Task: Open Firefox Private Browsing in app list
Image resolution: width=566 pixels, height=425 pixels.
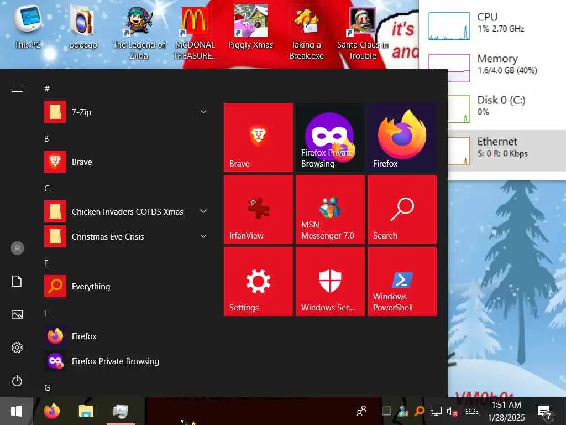Action: pyautogui.click(x=127, y=361)
